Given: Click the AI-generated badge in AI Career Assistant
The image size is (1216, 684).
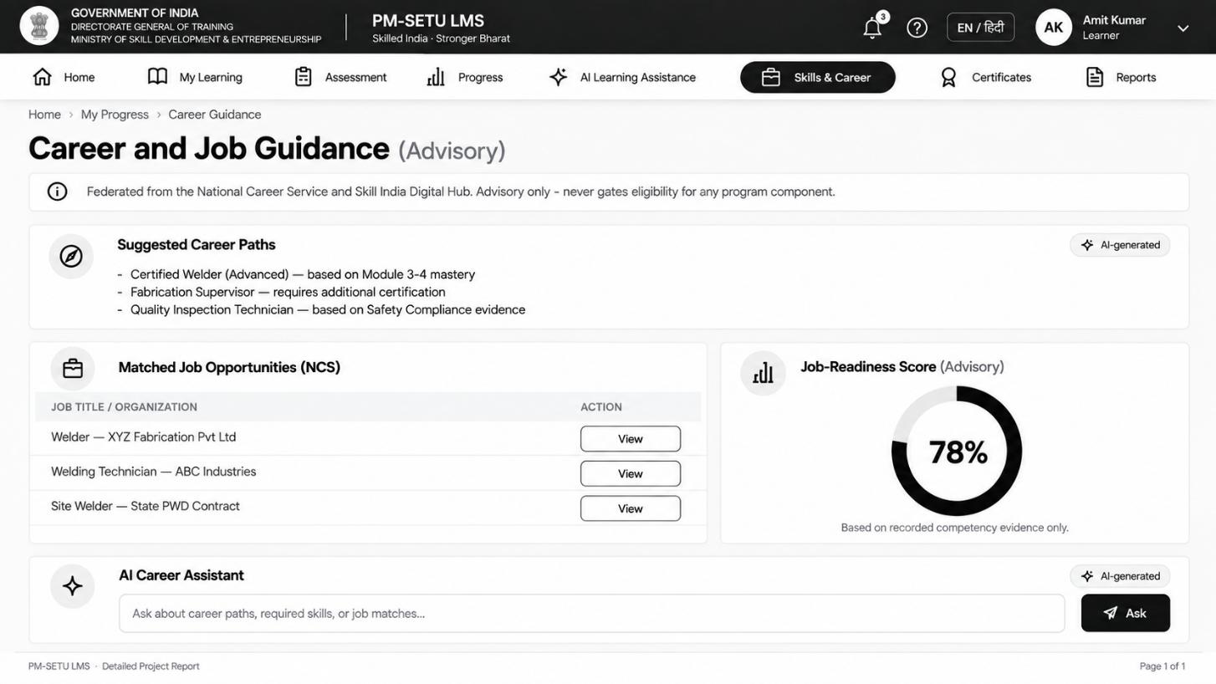Looking at the screenshot, I should pos(1120,576).
